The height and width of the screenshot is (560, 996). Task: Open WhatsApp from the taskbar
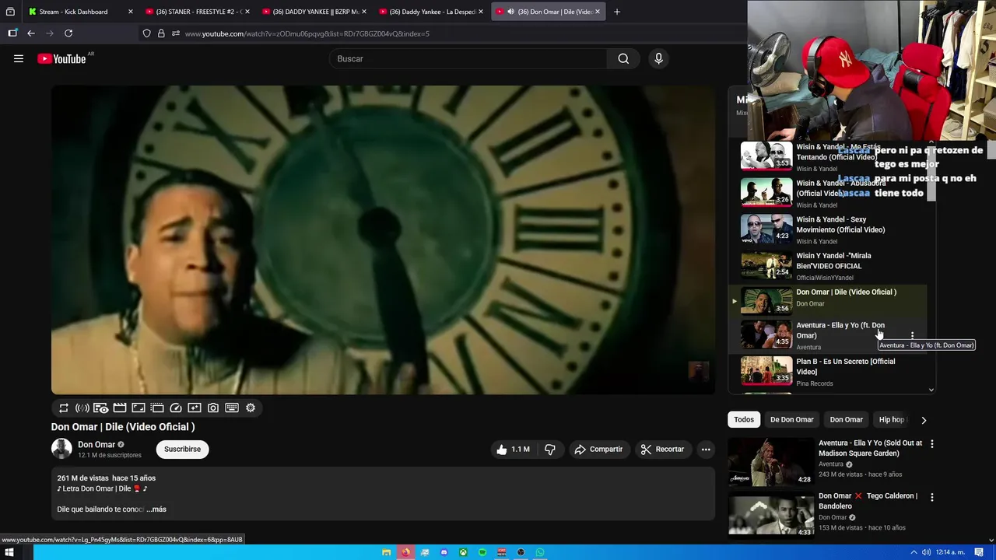(x=540, y=552)
